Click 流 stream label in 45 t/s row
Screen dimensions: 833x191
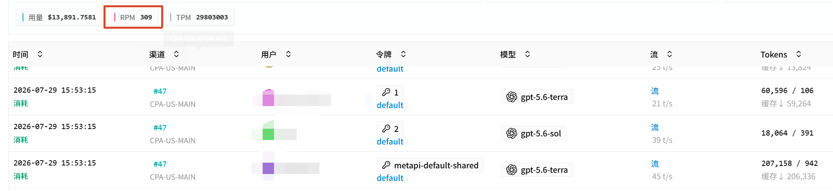pos(655,164)
